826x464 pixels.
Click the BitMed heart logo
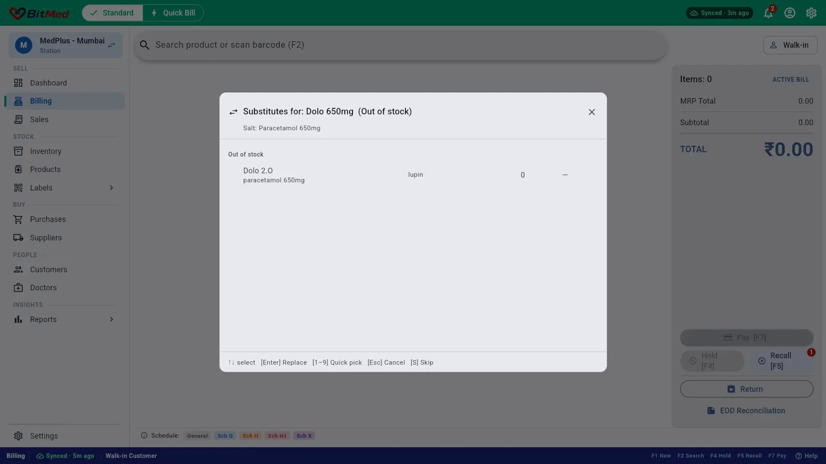[17, 13]
